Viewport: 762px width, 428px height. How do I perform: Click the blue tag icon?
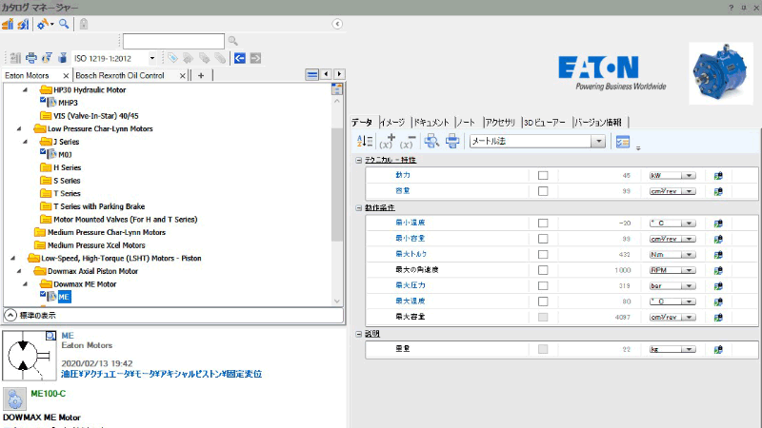(172, 58)
